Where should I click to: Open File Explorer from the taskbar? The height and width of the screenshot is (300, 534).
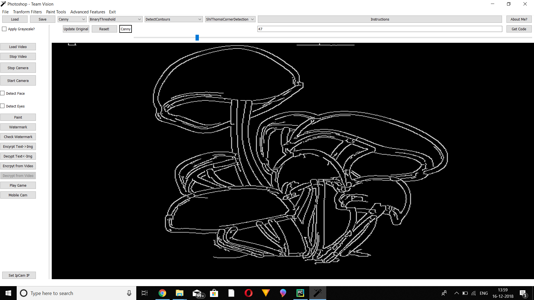[179, 293]
